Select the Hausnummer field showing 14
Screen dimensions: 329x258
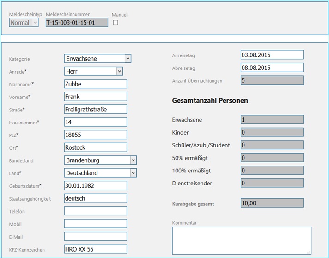coord(96,122)
